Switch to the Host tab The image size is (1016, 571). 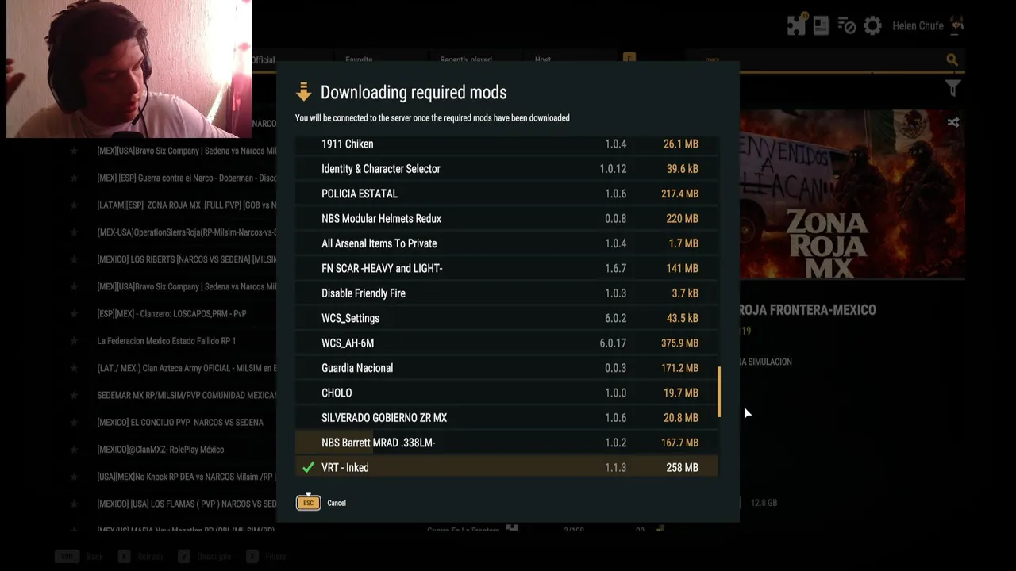(543, 59)
